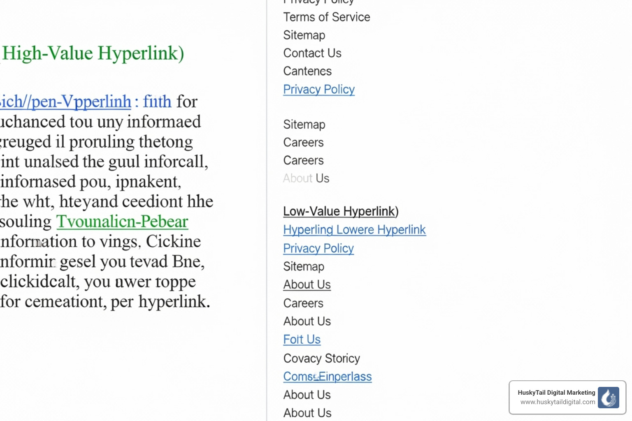
Task: Click the Foit Us link
Action: tap(302, 340)
